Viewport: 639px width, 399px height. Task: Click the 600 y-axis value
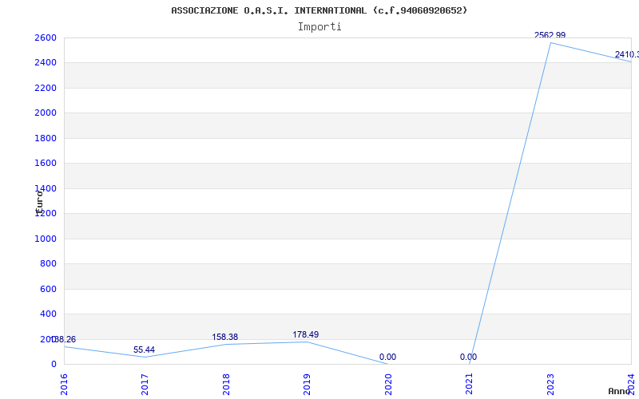(x=48, y=289)
